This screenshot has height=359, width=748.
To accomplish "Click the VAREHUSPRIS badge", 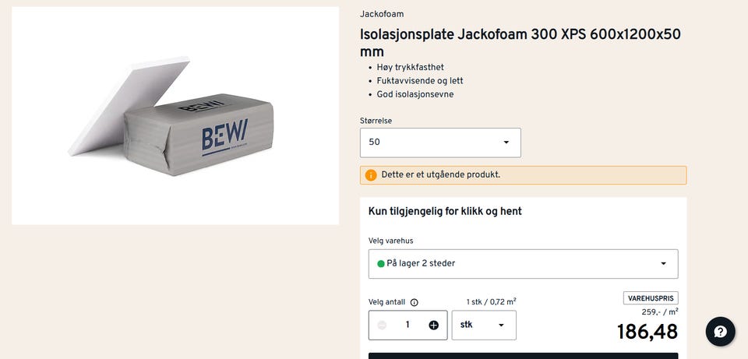I will tap(651, 298).
